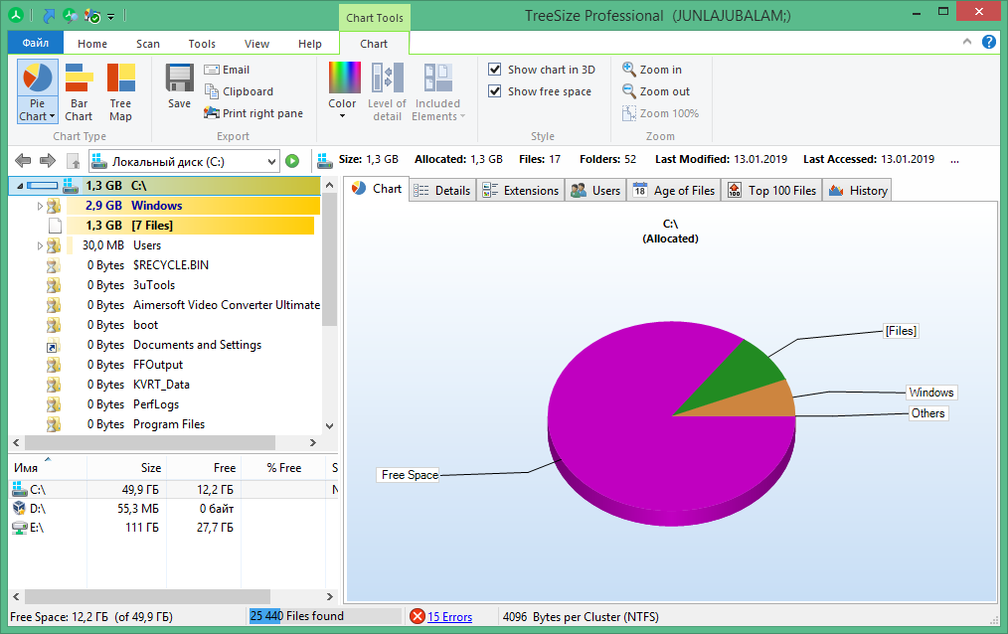Screen dimensions: 1008x634
Task: Click the red error icon in status bar
Action: coord(418,616)
